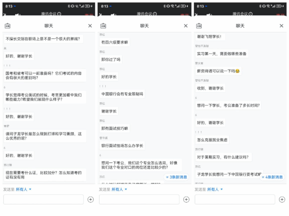Tap the top-left icon in left chat header
Screen dimensions: 289x216
pyautogui.click(x=8, y=26)
